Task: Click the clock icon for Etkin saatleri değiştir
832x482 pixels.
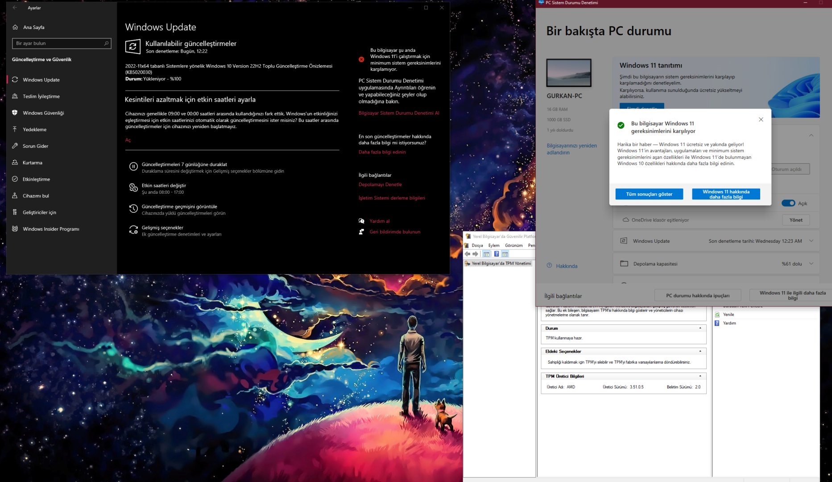Action: click(x=133, y=187)
